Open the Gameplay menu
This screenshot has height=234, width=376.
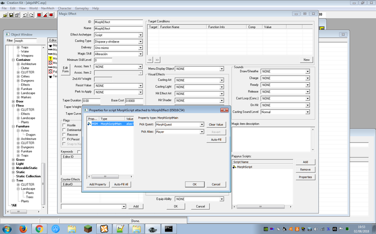pyautogui.click(x=82, y=8)
